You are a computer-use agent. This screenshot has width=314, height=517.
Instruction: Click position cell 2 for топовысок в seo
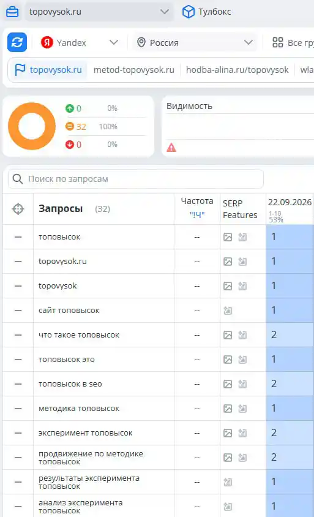point(290,384)
